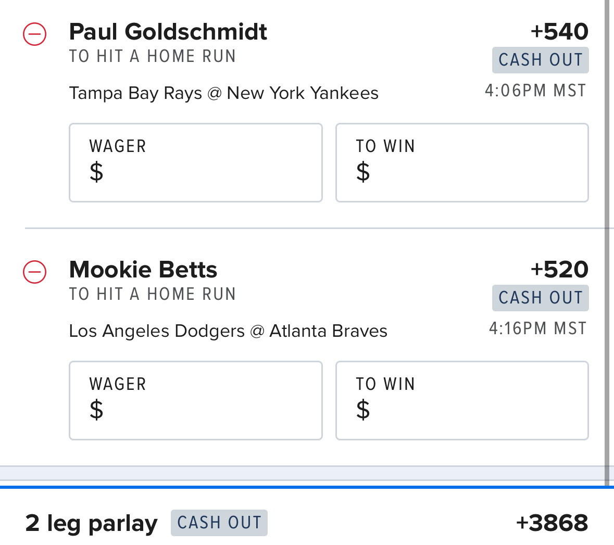This screenshot has width=614, height=545.
Task: Cash out the Mookie Betts home run bet
Action: point(540,298)
